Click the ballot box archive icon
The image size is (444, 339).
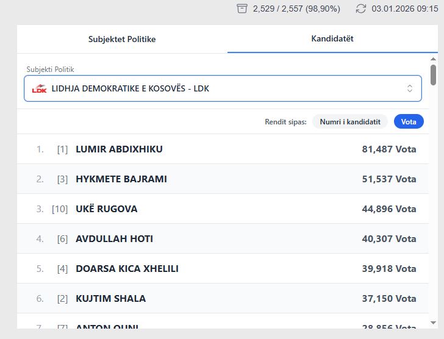click(x=242, y=9)
